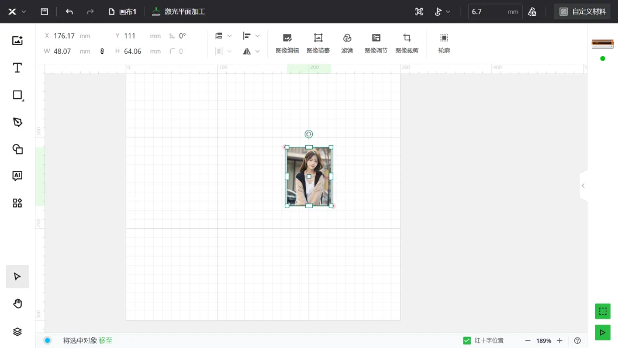The image size is (618, 348).
Task: Open the 画布1 canvas tab
Action: coord(123,12)
